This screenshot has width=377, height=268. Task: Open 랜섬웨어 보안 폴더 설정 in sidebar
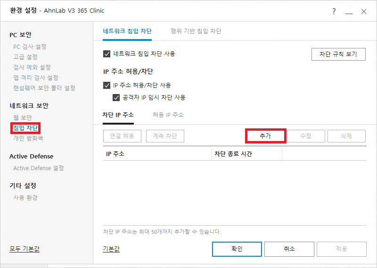(44, 88)
